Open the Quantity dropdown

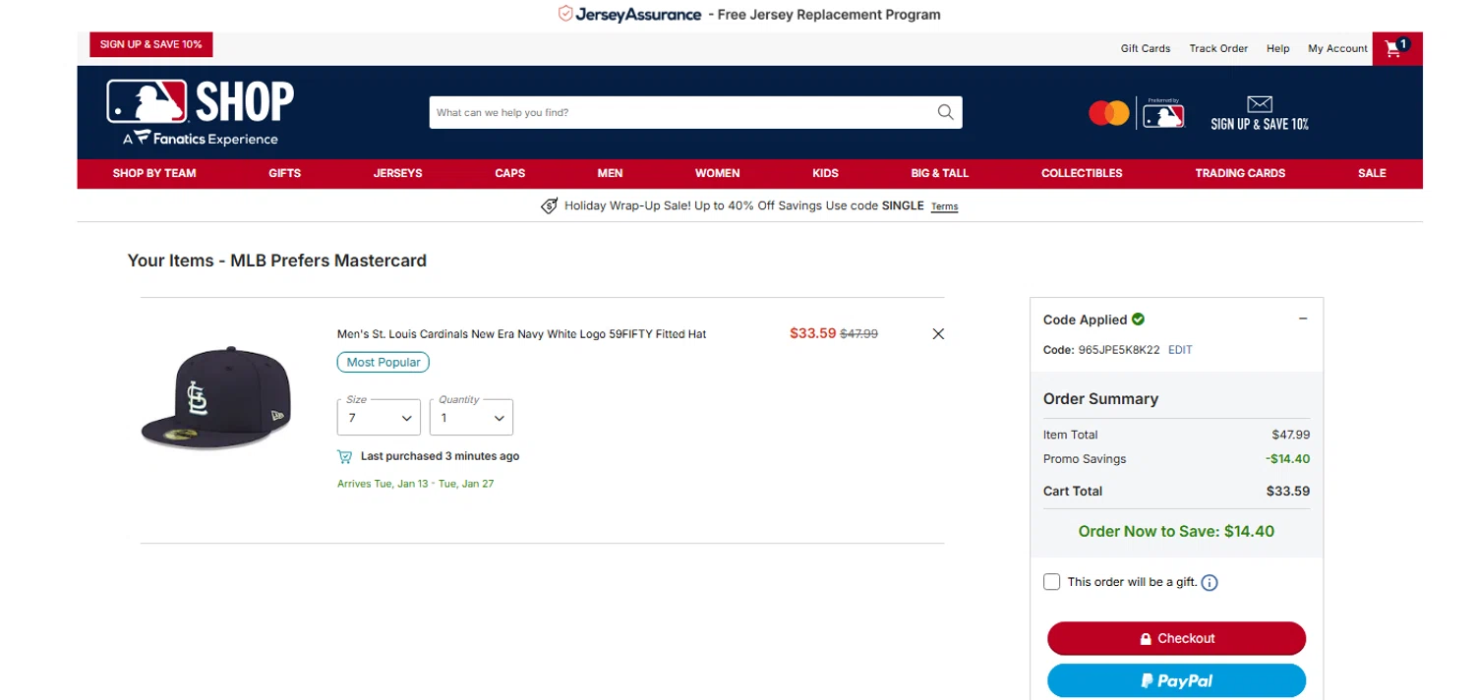click(x=471, y=418)
